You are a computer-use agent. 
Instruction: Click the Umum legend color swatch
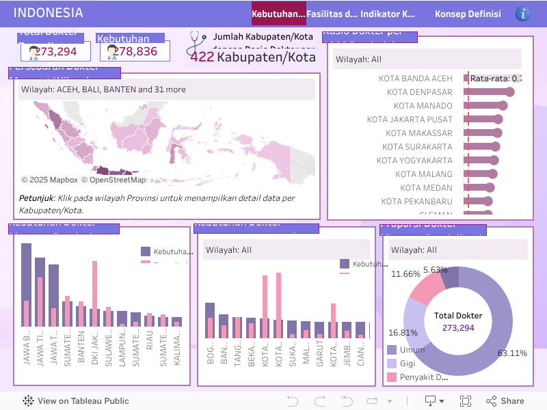pyautogui.click(x=391, y=350)
